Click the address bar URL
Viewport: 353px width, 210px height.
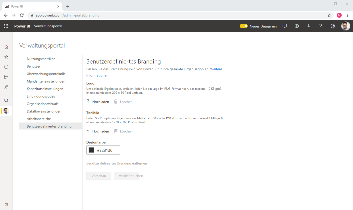[68, 15]
